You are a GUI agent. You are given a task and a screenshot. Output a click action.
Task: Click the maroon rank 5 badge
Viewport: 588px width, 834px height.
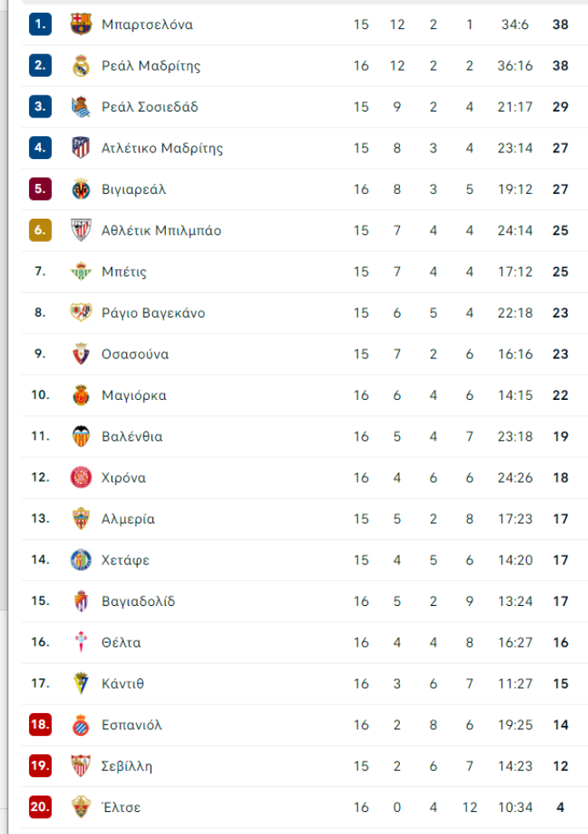click(40, 189)
